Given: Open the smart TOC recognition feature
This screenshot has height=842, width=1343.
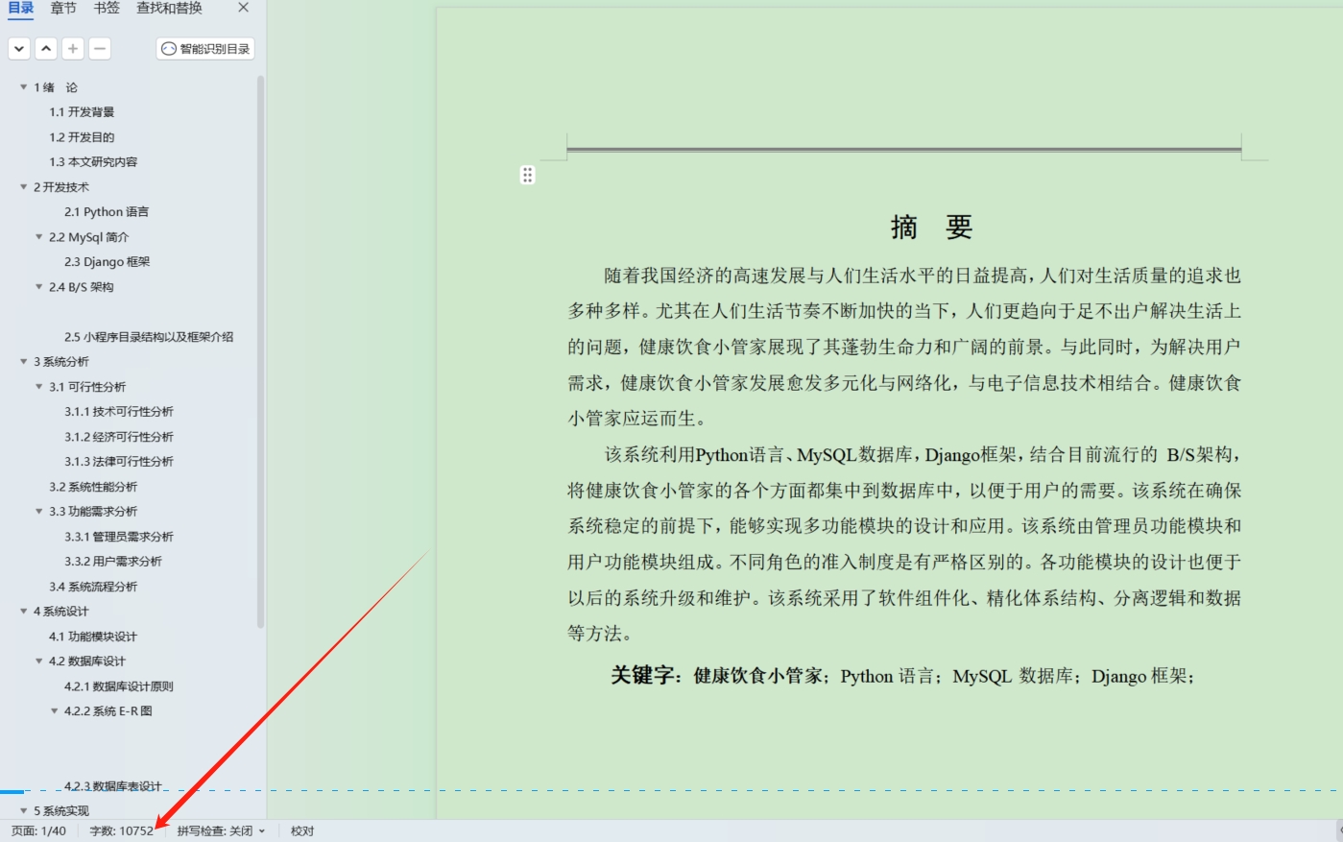Looking at the screenshot, I should coord(204,48).
